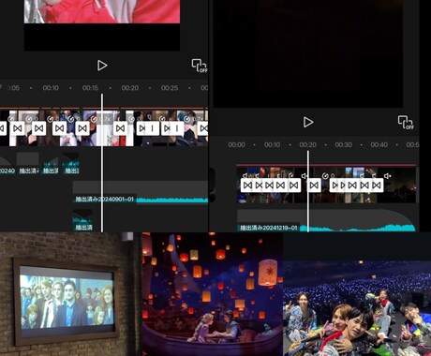Unmute the speaker icon on the right editor's final dark clip
This screenshot has height=356, width=431.
click(388, 176)
